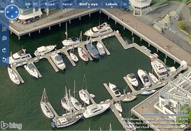The width and height of the screenshot is (191, 131).
Task: Click the Seabreeze Walk street label
Action: [164, 27]
